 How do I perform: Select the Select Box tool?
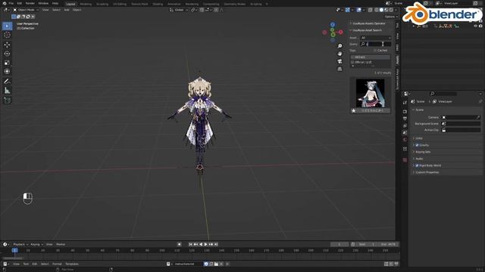click(7, 26)
